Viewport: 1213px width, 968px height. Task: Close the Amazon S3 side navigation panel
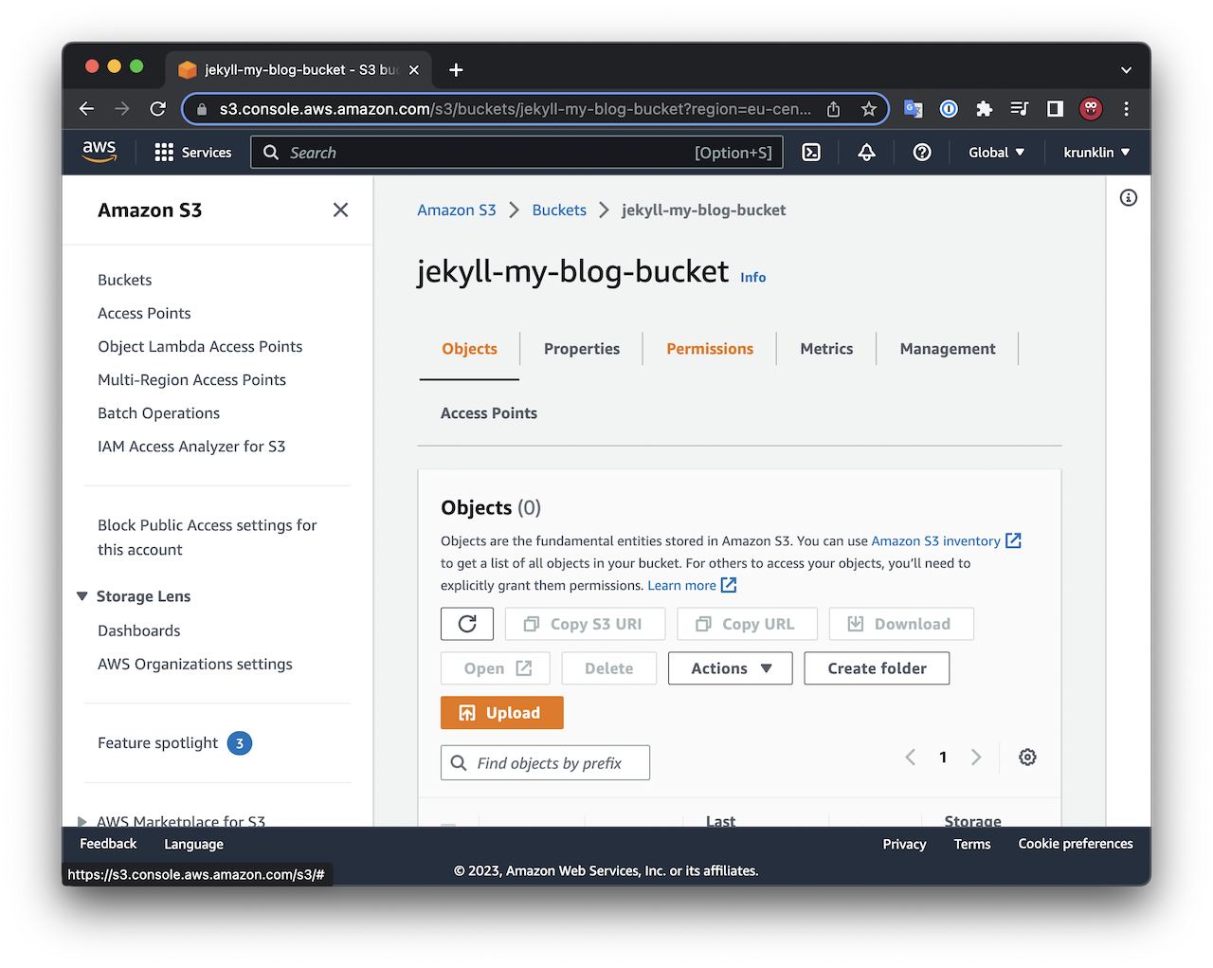pyautogui.click(x=340, y=210)
